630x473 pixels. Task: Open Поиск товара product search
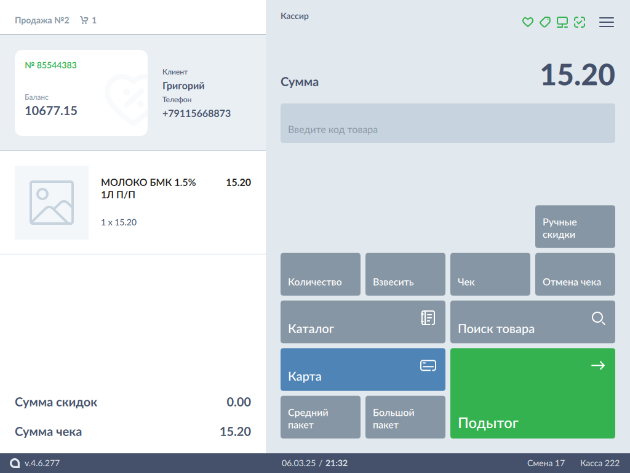[533, 321]
